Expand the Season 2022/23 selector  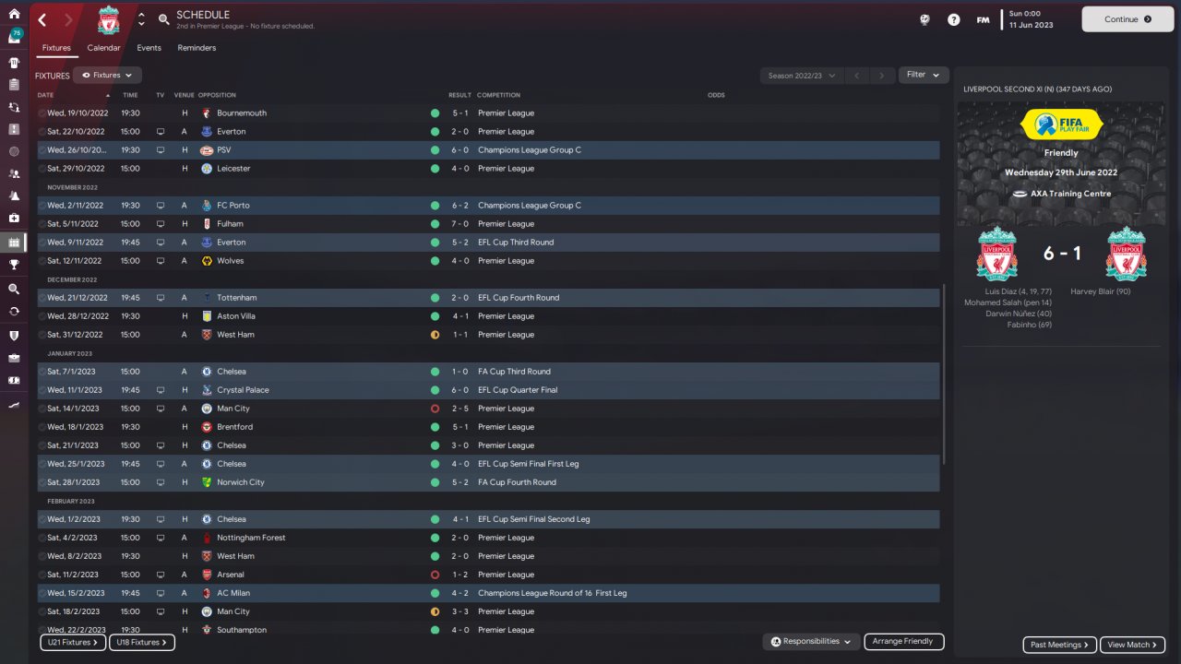pos(802,76)
